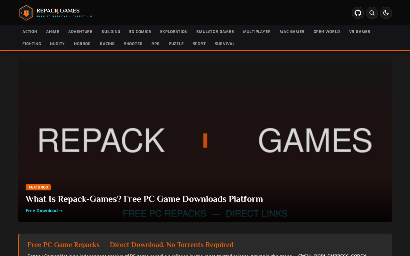Open the Fighting category
Viewport: 410px width, 256px height.
(32, 44)
